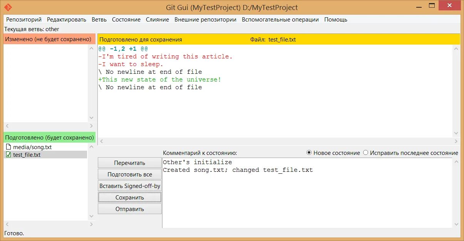Click unstaged list scrollbar up arrow

tap(91, 49)
